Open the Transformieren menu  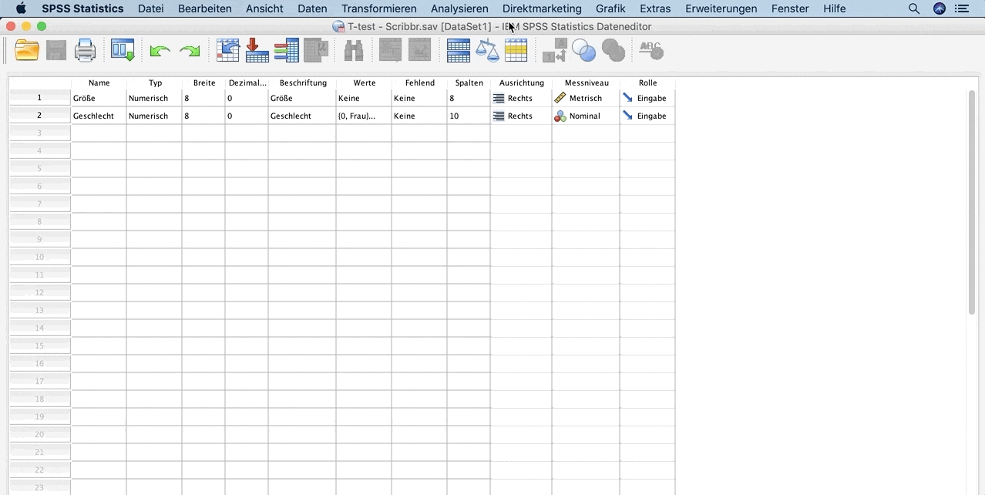378,8
